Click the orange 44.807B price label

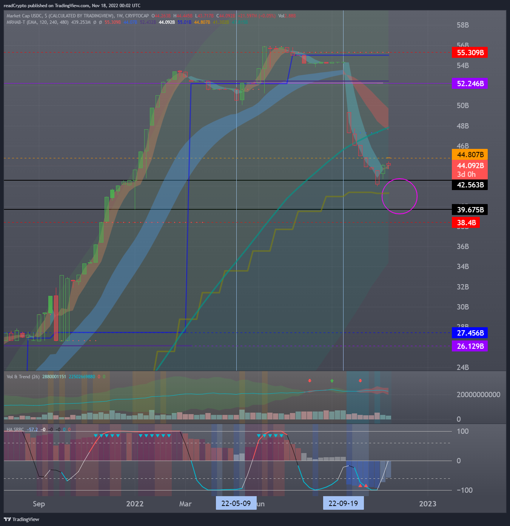(470, 155)
